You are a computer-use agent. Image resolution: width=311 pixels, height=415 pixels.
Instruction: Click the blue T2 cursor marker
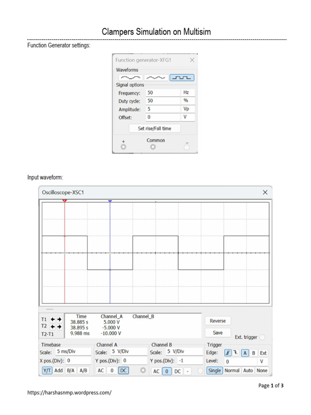click(110, 201)
